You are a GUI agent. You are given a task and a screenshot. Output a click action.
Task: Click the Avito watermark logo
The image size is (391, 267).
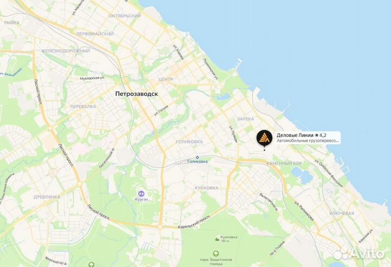(x=359, y=253)
